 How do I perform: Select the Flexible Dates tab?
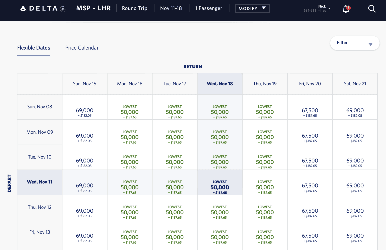click(33, 48)
